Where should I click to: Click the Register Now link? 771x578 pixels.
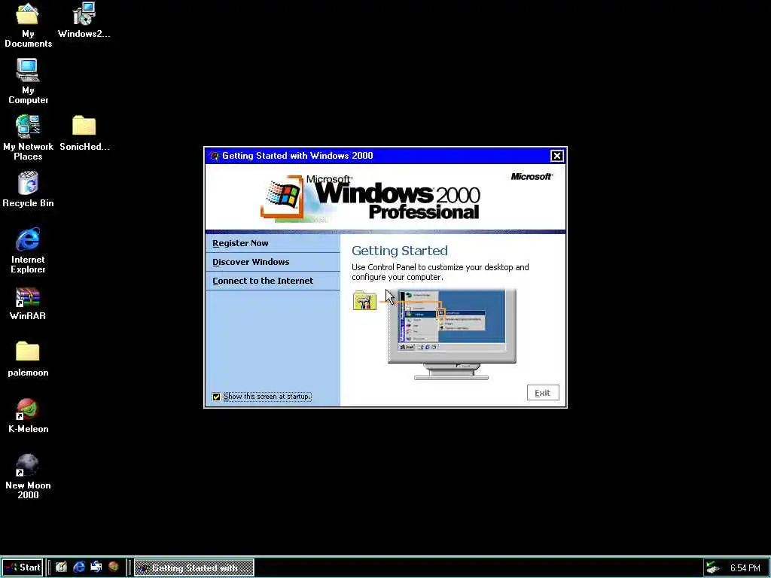tap(240, 243)
